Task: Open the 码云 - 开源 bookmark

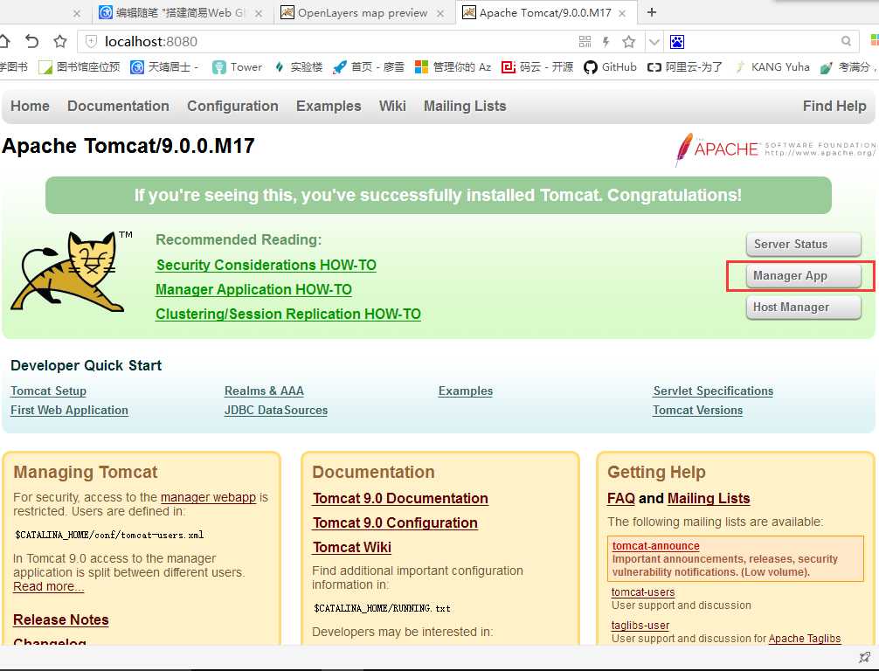Action: click(x=537, y=67)
